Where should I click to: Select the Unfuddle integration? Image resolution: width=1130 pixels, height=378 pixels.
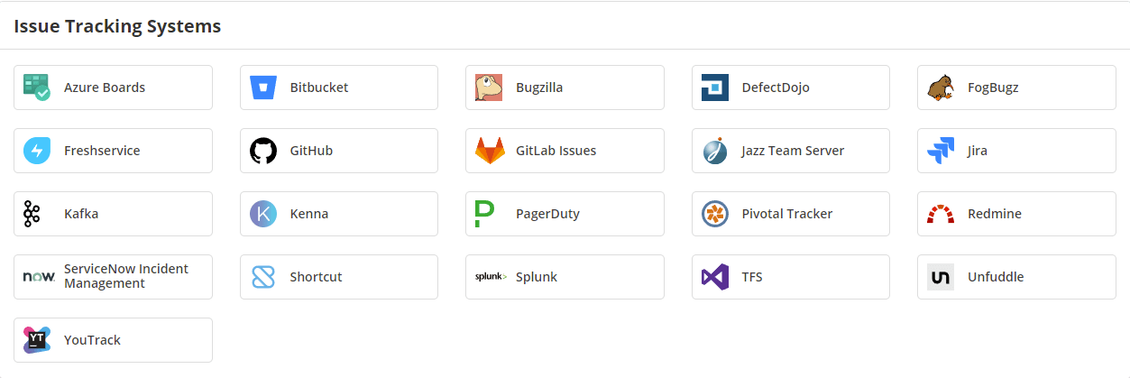(x=1015, y=277)
